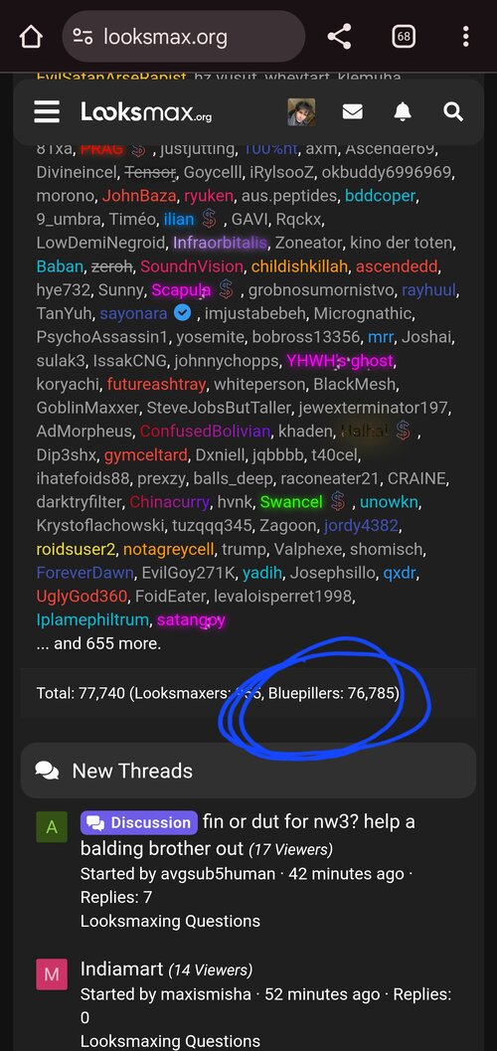Open the browser three-dot overflow menu
Viewport: 497px width, 1051px height.
(x=465, y=37)
